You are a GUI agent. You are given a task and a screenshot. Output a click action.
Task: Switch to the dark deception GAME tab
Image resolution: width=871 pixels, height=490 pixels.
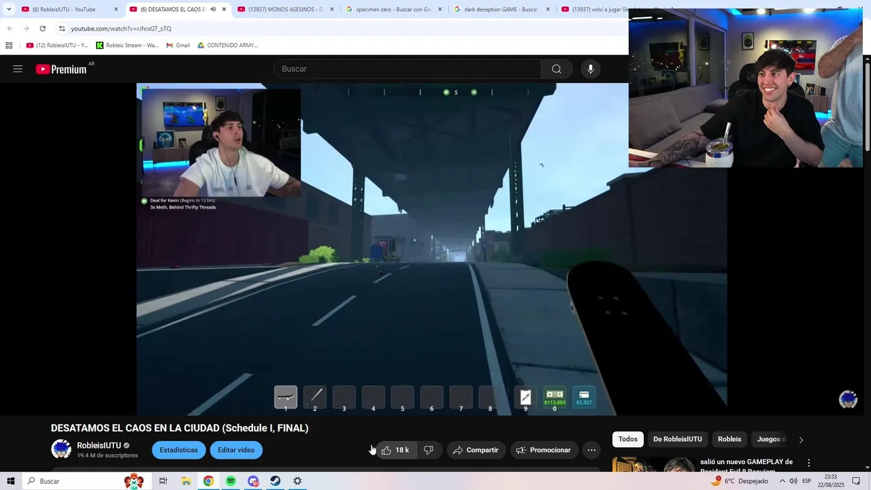502,10
